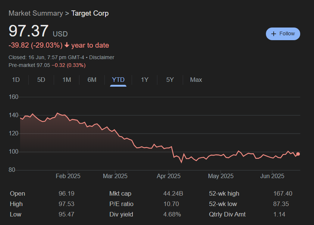The width and height of the screenshot is (314, 225).
Task: Click the red down arrow icon
Action: 67,45
